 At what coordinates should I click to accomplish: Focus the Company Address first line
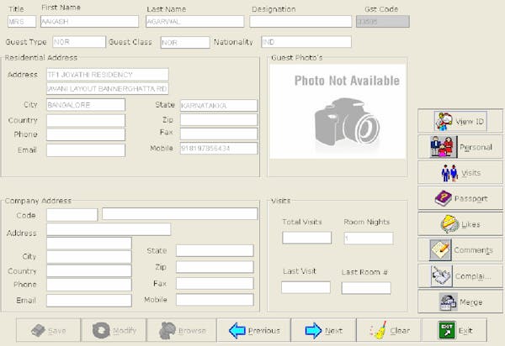pyautogui.click(x=109, y=229)
